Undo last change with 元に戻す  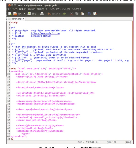(x=54, y=14)
